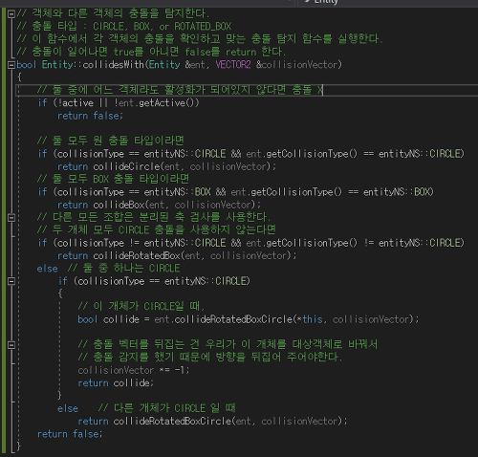Click the last line's 'return collideRotatedBoxCircle(ent' call

(x=164, y=422)
